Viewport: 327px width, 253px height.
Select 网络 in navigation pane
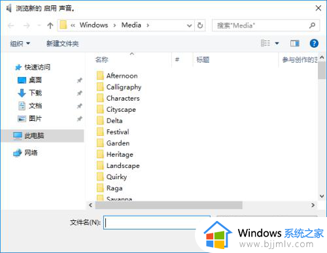coord(26,153)
